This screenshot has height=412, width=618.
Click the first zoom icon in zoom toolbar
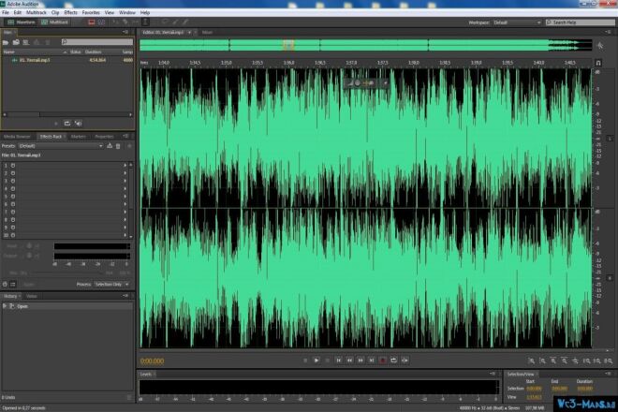(531, 360)
